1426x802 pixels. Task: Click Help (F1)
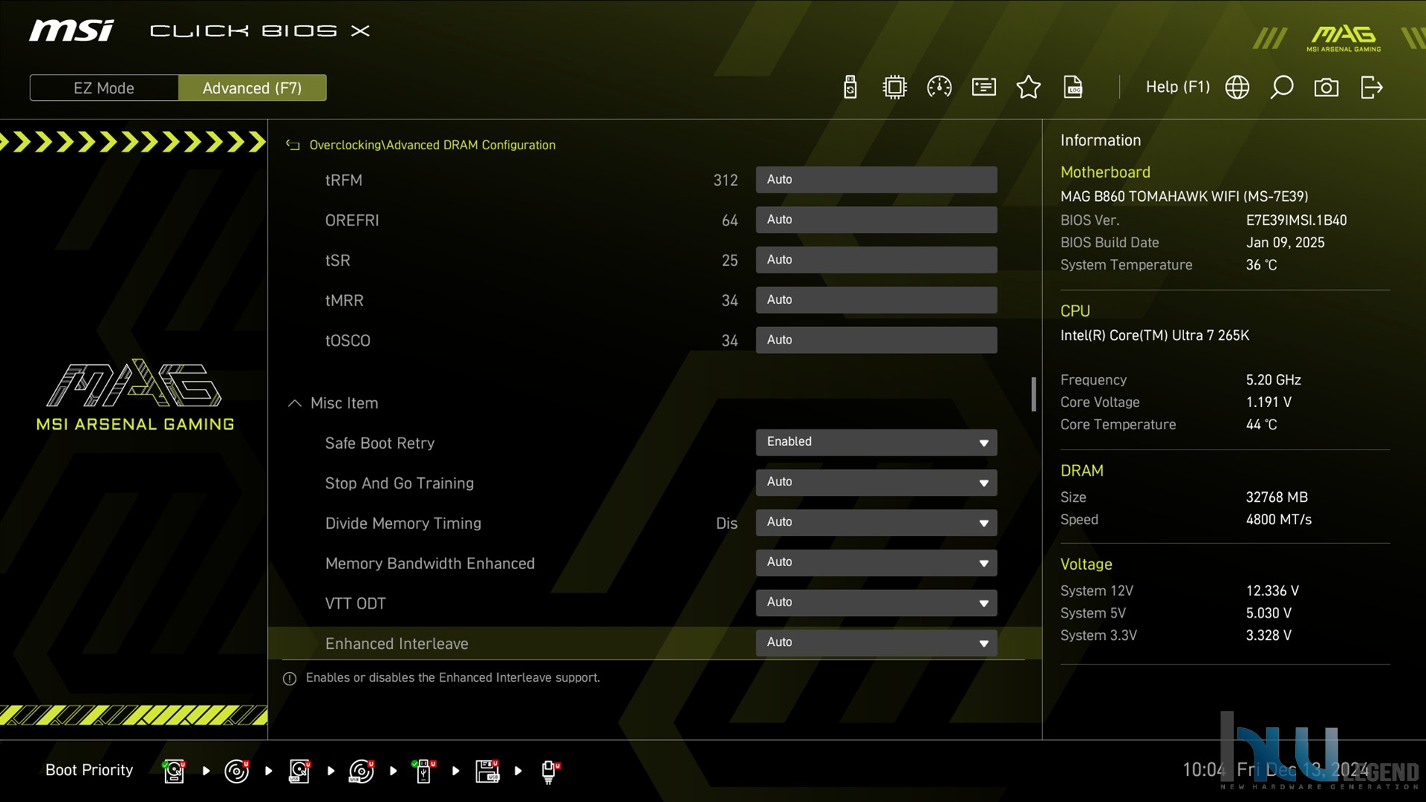[x=1177, y=87]
